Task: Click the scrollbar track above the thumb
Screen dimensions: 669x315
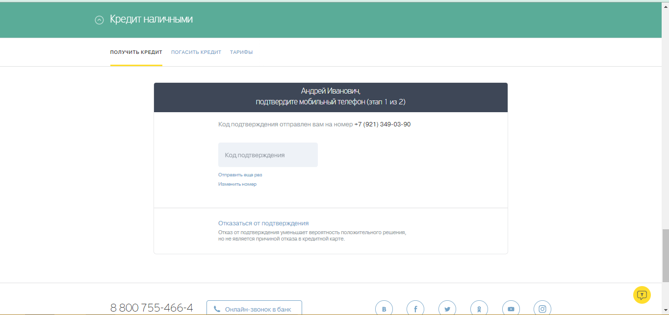Action: click(x=665, y=122)
